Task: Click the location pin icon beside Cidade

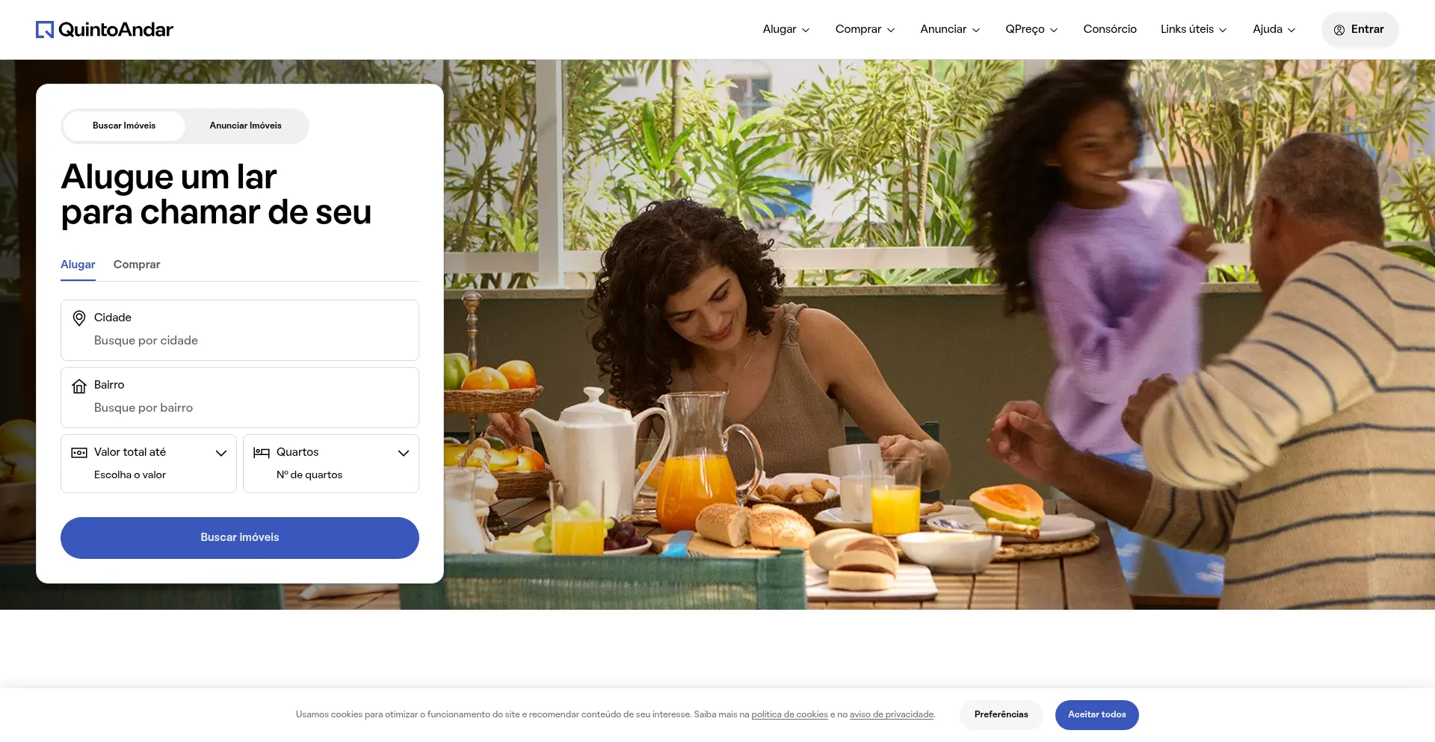Action: (x=78, y=318)
